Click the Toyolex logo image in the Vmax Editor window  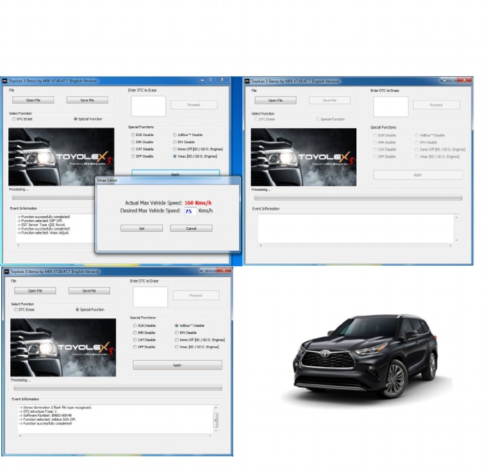tap(61, 157)
